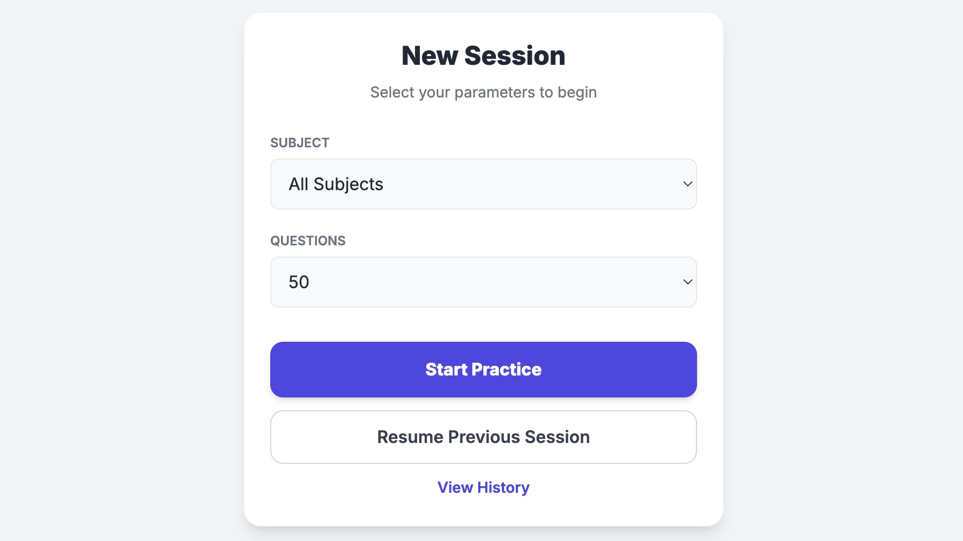963x541 pixels.
Task: Open the Questions count dropdown
Action: click(483, 282)
